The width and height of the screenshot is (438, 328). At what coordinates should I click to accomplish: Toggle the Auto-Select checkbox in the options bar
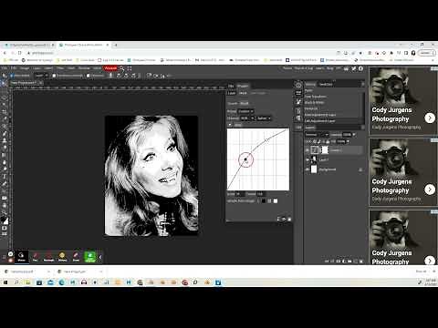(13, 76)
